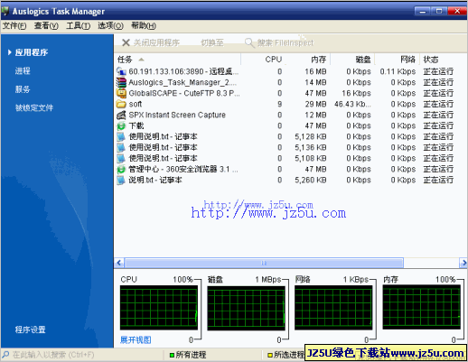Click the Auslogics_Task_Manager archive icon
This screenshot has height=362, width=468.
(x=121, y=82)
